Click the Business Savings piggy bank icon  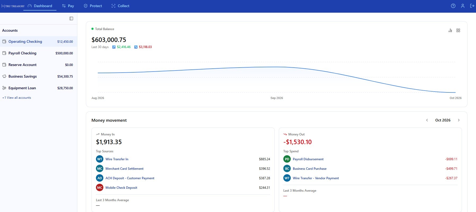pyautogui.click(x=4, y=76)
